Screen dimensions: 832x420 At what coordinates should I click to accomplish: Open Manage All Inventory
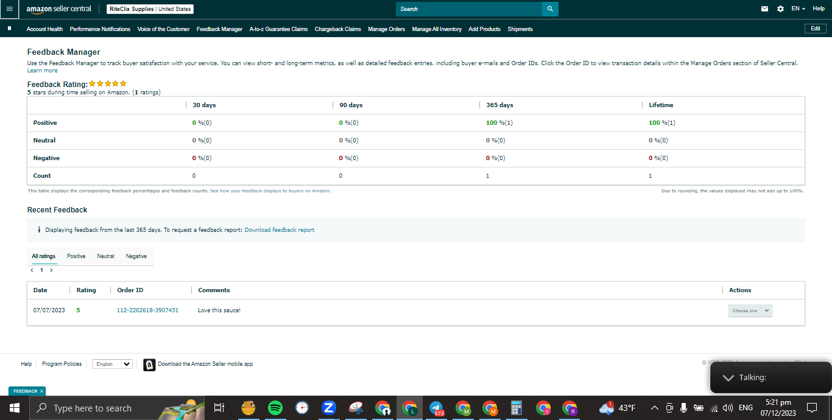(437, 29)
